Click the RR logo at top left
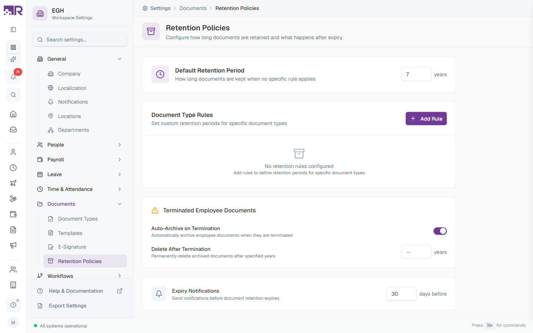The width and height of the screenshot is (533, 333). [x=13, y=10]
